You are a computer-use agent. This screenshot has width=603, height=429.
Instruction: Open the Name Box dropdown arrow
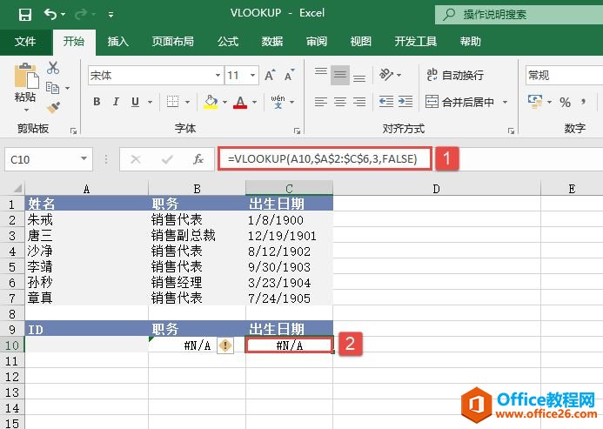point(84,158)
